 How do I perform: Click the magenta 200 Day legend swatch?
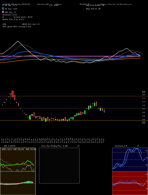tap(3, 12)
